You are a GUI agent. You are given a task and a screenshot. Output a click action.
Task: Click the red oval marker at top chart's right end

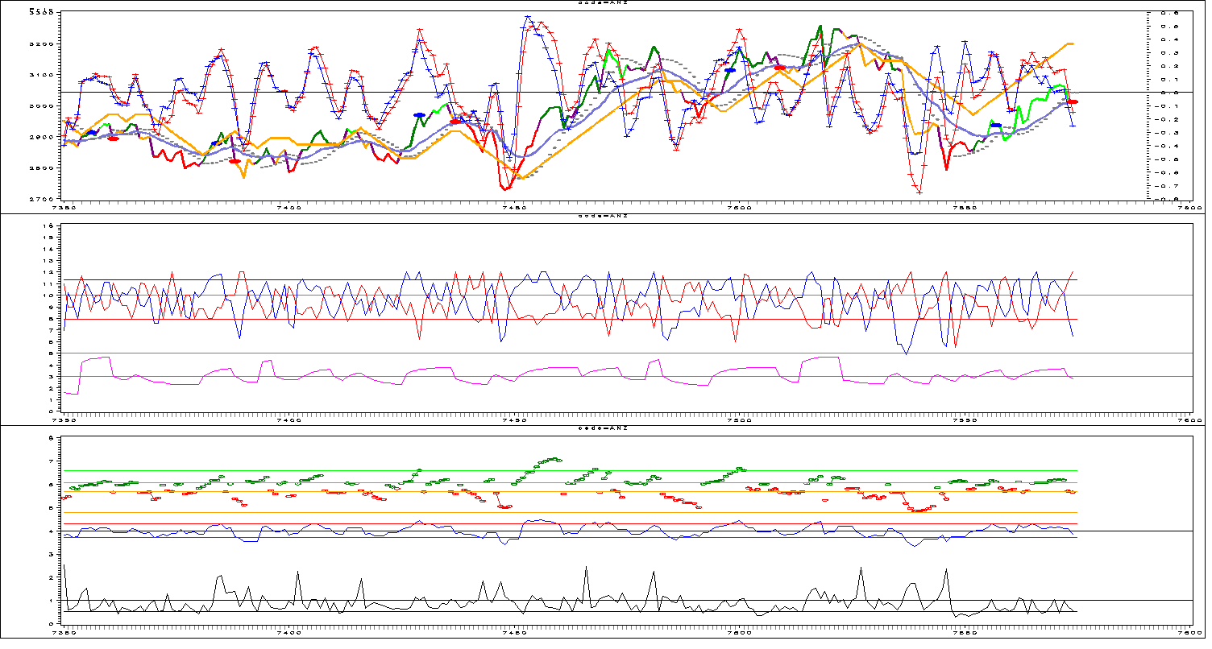(1073, 102)
